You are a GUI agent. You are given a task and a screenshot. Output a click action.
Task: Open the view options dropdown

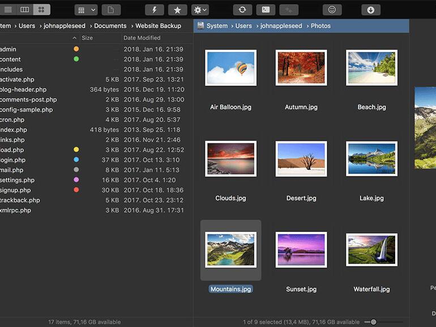coord(86,10)
